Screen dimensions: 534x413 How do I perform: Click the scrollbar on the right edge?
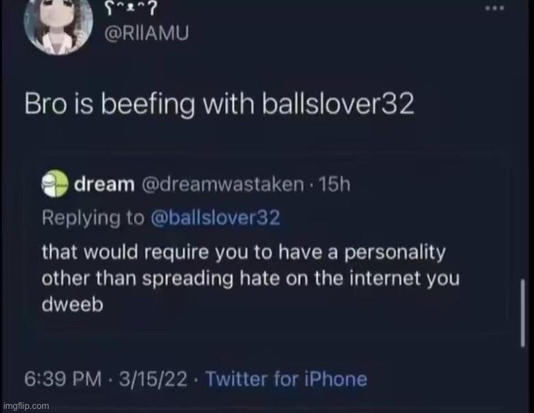522,313
